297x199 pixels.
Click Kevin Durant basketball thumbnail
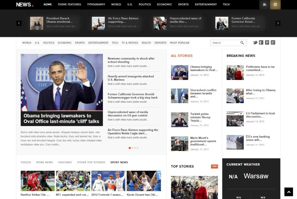click(144, 181)
